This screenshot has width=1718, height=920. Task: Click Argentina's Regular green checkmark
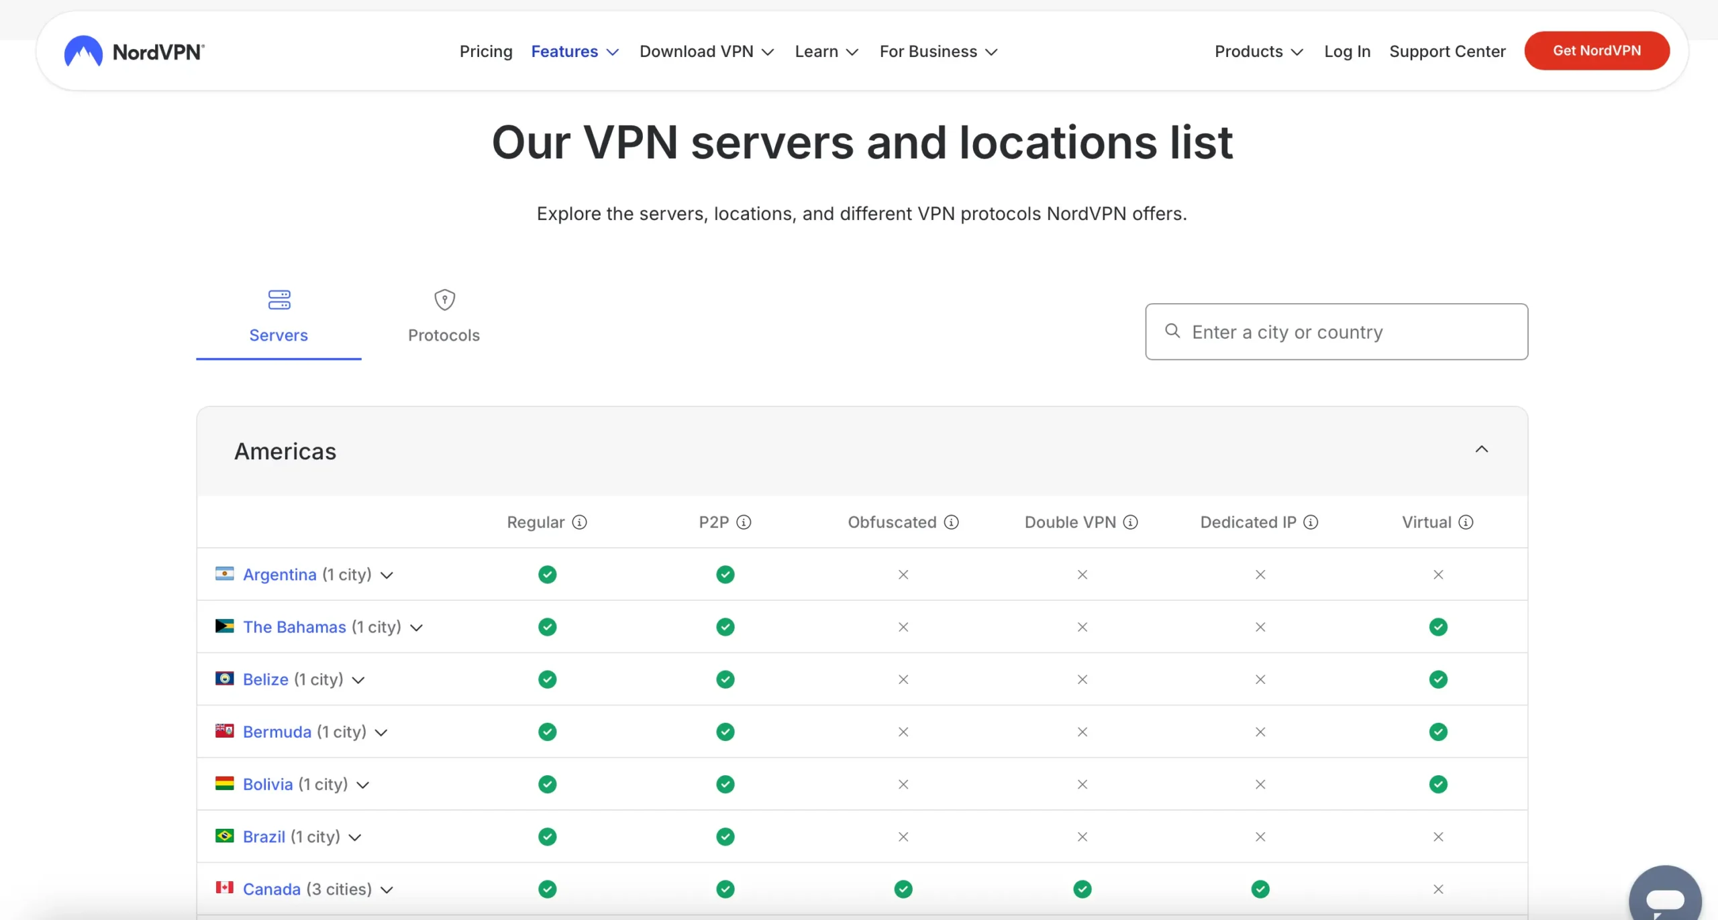(548, 575)
